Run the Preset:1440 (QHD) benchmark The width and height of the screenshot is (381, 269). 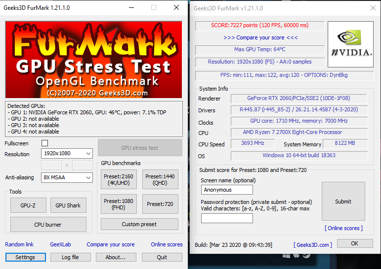[x=160, y=179]
